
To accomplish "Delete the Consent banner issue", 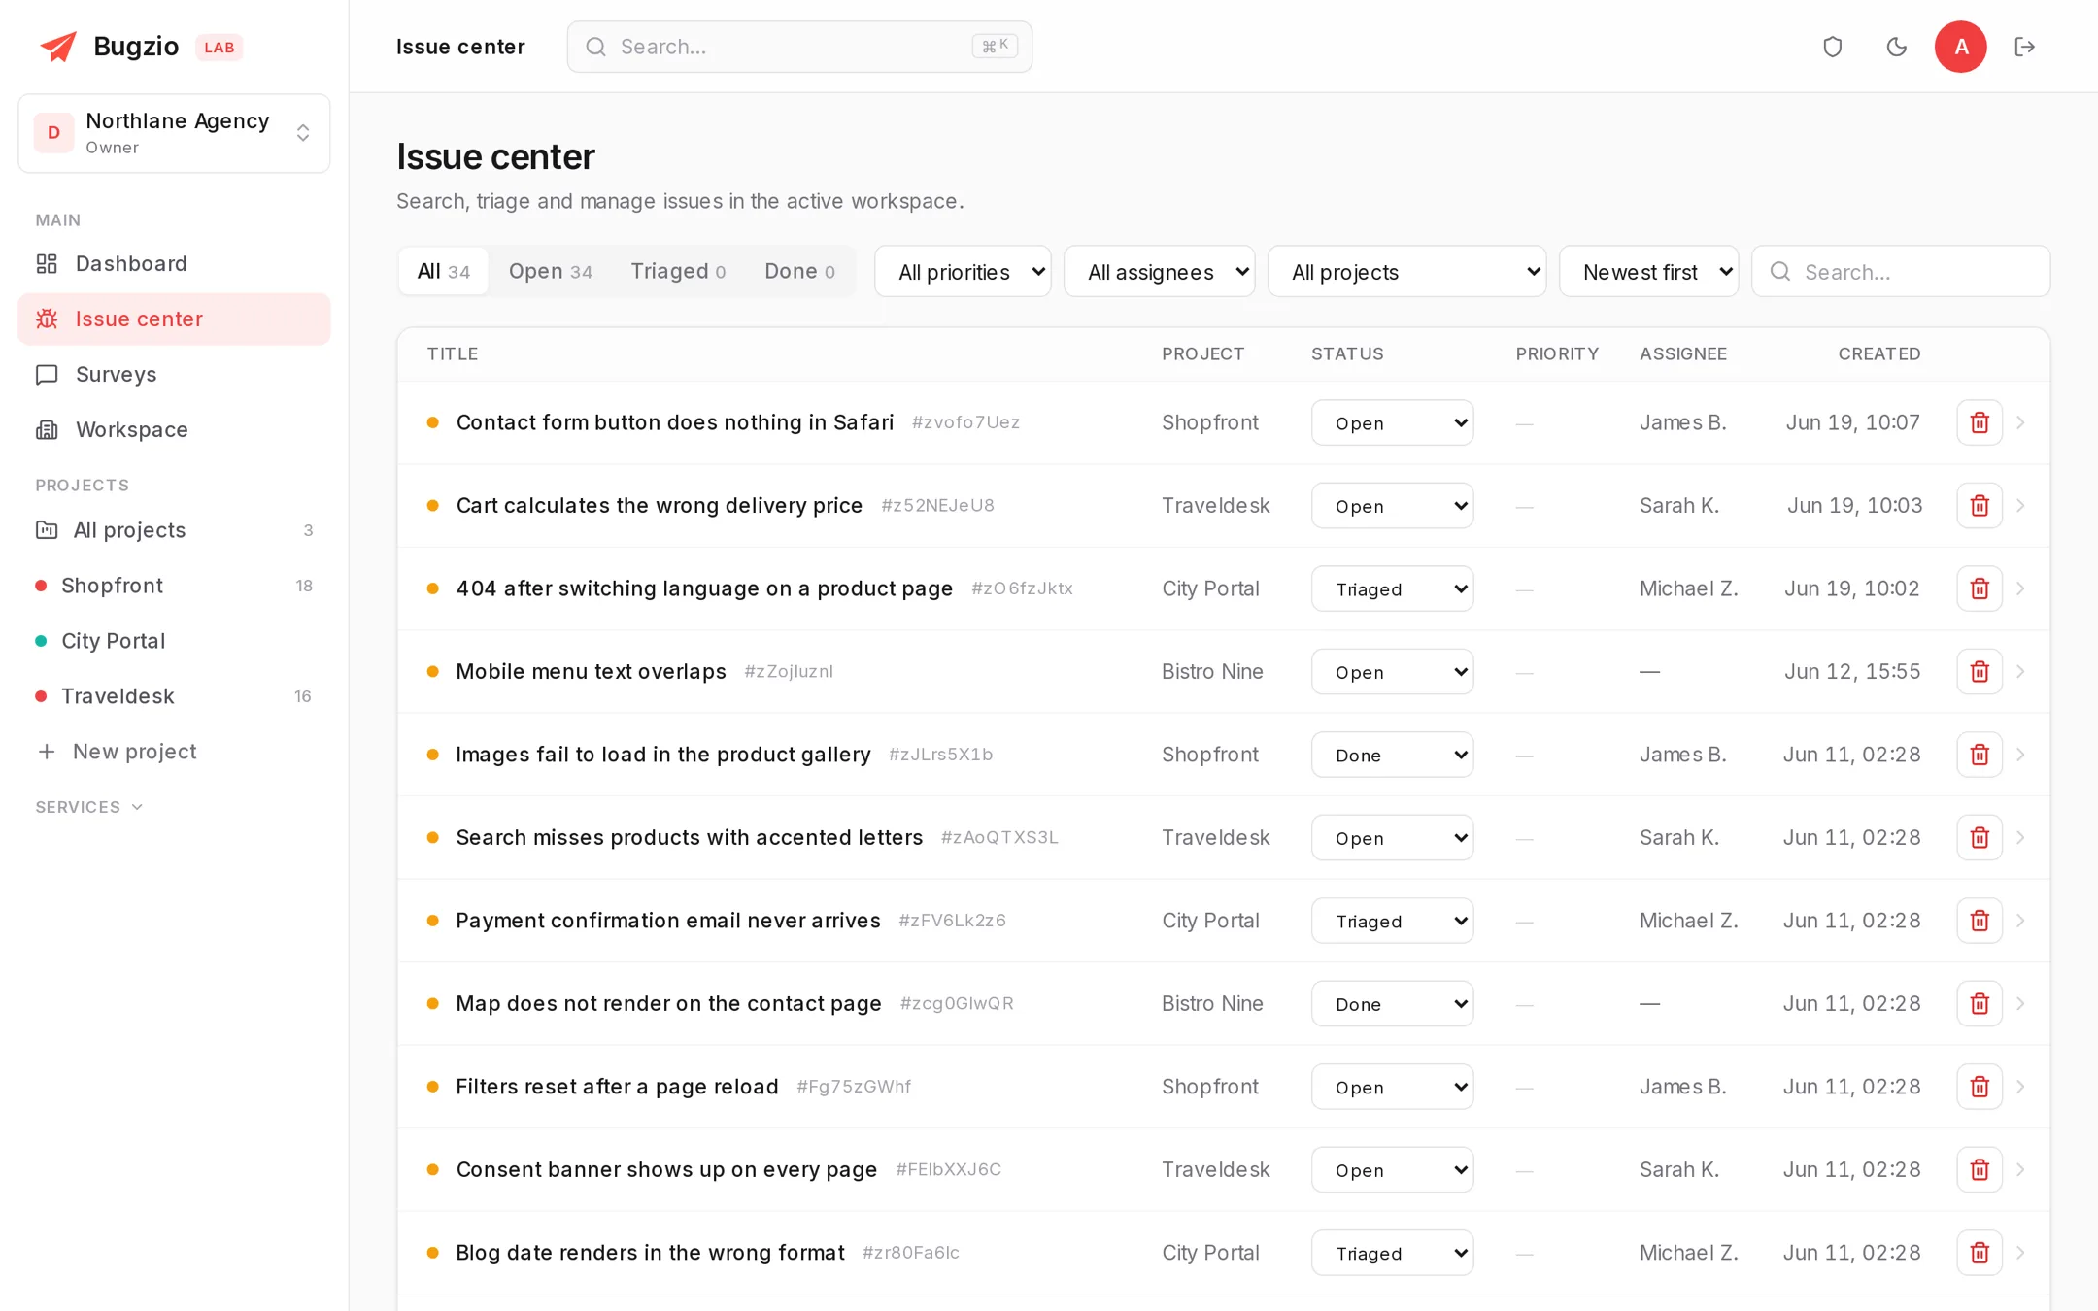I will (x=1980, y=1170).
